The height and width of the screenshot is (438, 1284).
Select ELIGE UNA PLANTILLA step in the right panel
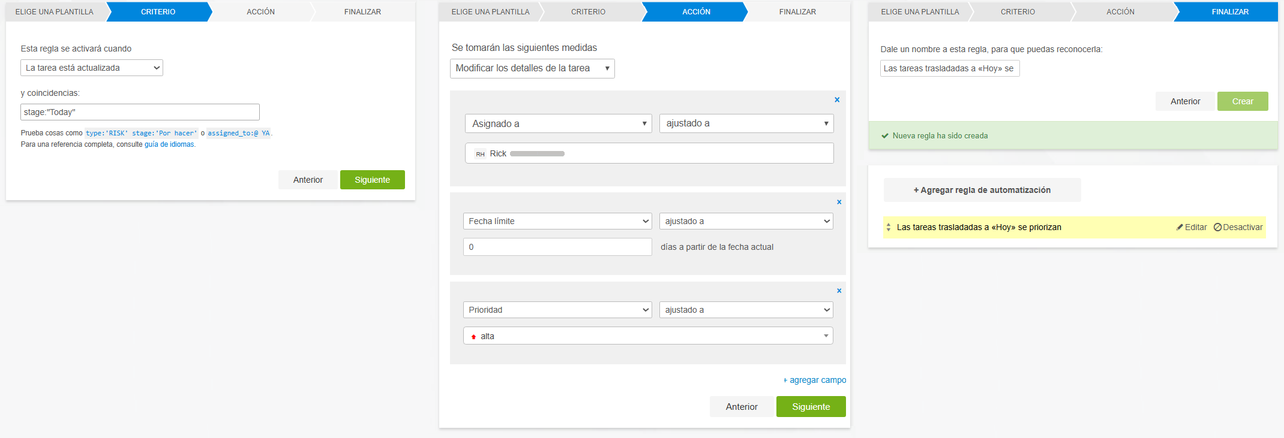tap(919, 12)
